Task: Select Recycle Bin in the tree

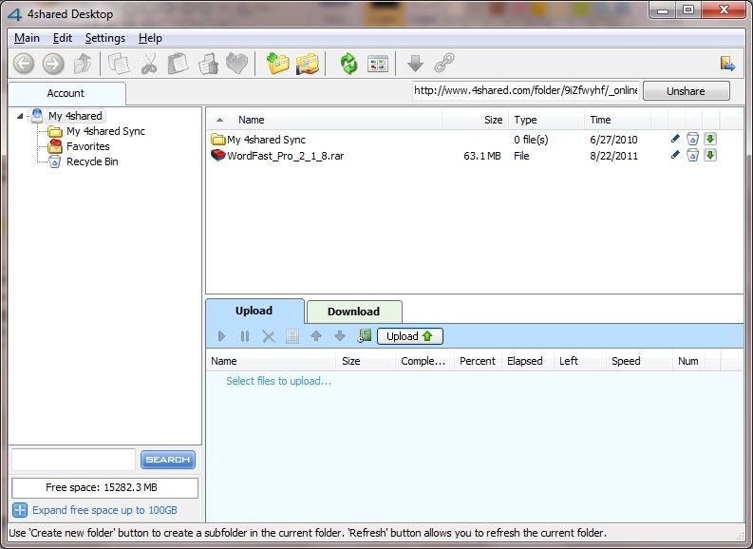Action: pyautogui.click(x=92, y=161)
